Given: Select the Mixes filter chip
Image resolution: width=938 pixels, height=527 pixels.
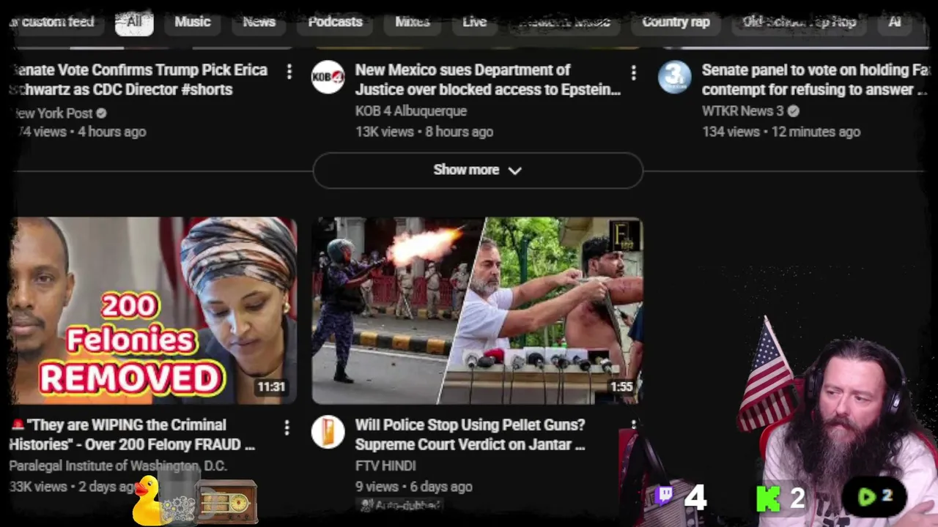Looking at the screenshot, I should click(413, 22).
